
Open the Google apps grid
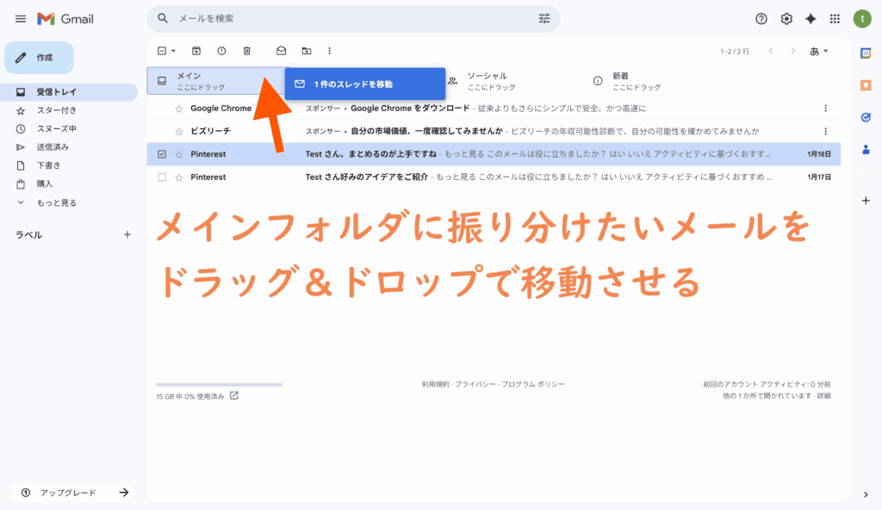tap(835, 19)
